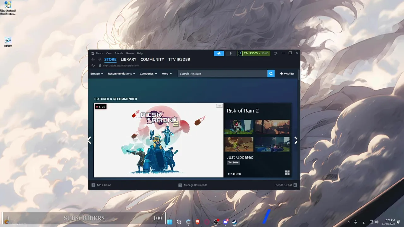The width and height of the screenshot is (404, 227).
Task: Click the Windows platform icon on the card
Action: click(287, 173)
